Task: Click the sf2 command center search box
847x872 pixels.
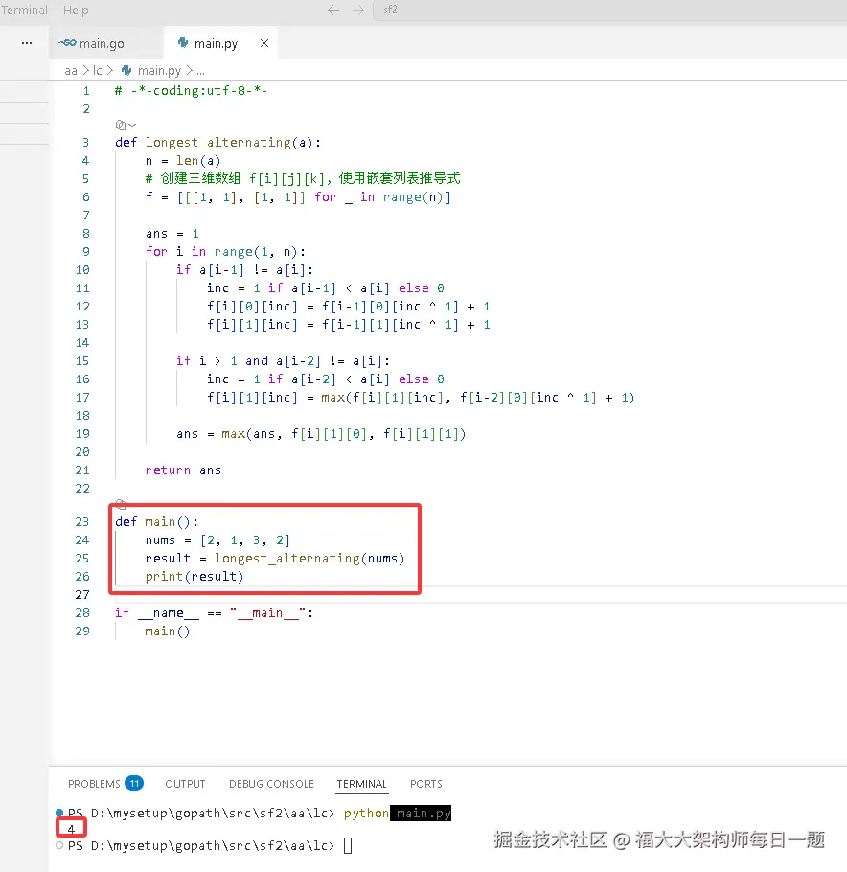Action: [609, 10]
